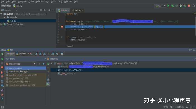The width and height of the screenshot is (196, 109).
Task: Open the Project panel gear settings
Action: pyautogui.click(x=49, y=10)
